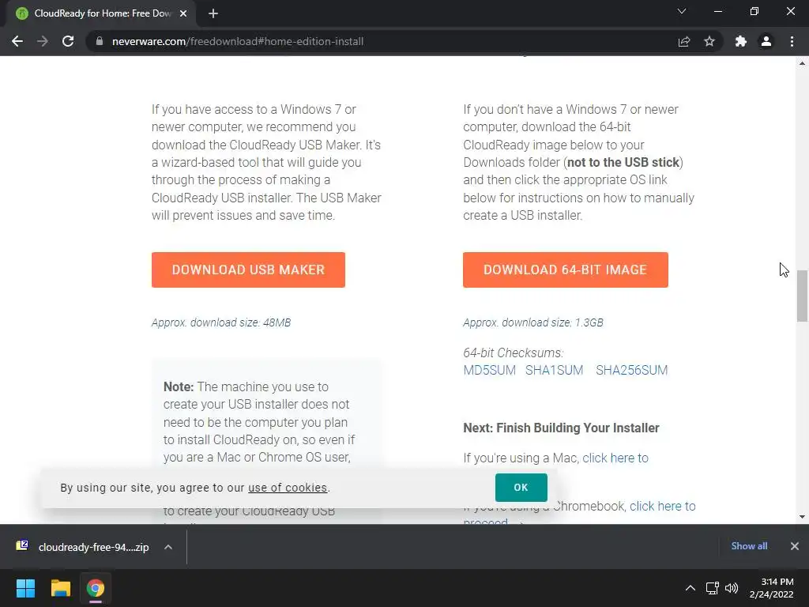Follow the Chromebook 'click here to' link
The width and height of the screenshot is (809, 607).
tap(663, 507)
